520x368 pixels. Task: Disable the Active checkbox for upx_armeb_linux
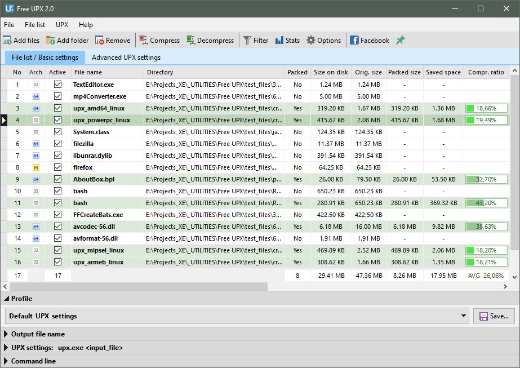tap(57, 262)
